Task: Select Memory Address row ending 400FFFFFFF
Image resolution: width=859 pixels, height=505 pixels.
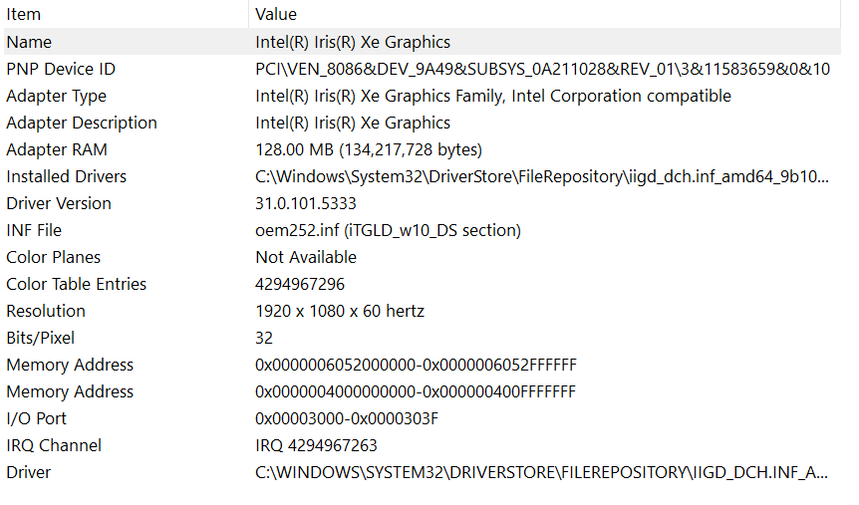Action: tap(422, 390)
